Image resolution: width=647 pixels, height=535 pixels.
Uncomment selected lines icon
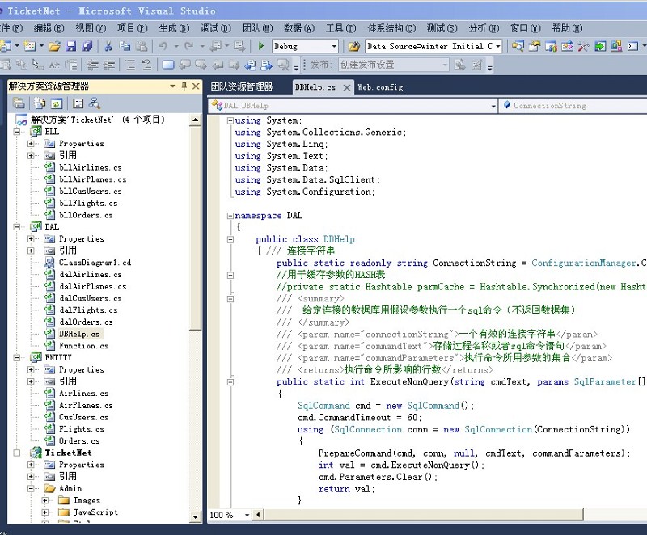(146, 65)
